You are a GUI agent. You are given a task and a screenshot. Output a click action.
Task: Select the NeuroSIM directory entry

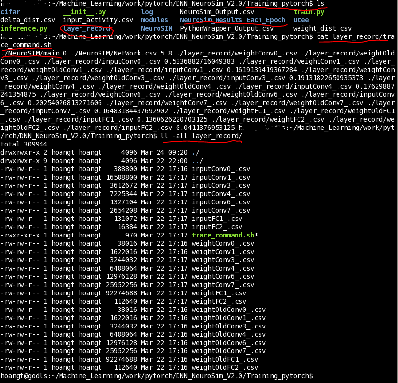(157, 28)
